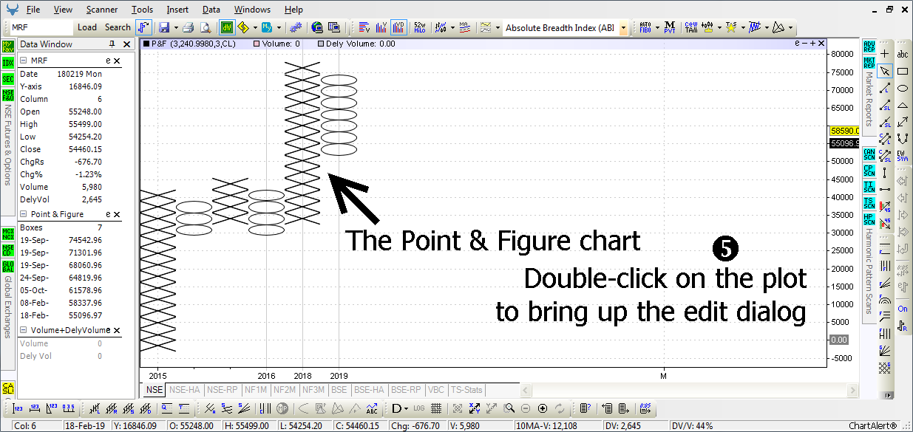
Task: Close the Data Window panel
Action: tap(126, 44)
